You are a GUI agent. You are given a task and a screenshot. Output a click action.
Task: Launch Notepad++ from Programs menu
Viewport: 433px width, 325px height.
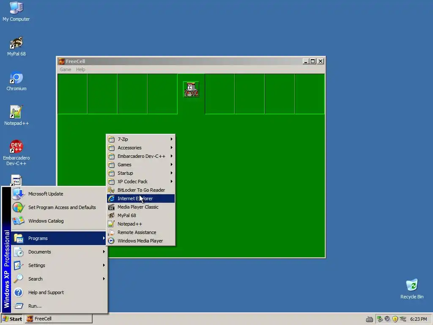pyautogui.click(x=141, y=224)
